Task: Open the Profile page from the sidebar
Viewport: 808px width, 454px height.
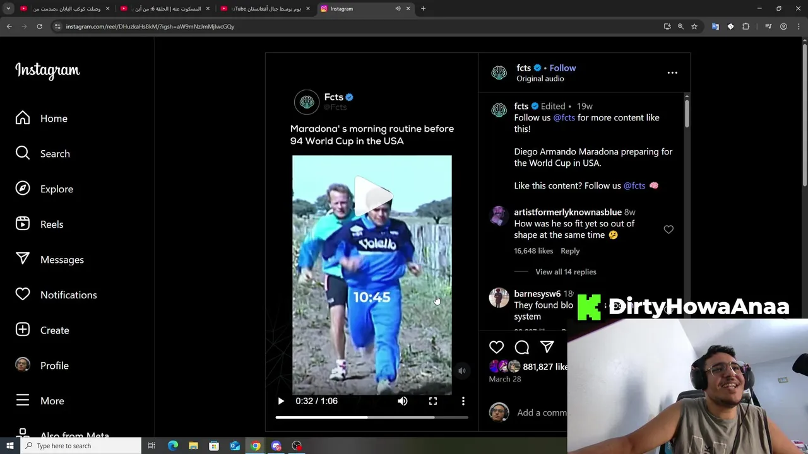Action: 42,366
